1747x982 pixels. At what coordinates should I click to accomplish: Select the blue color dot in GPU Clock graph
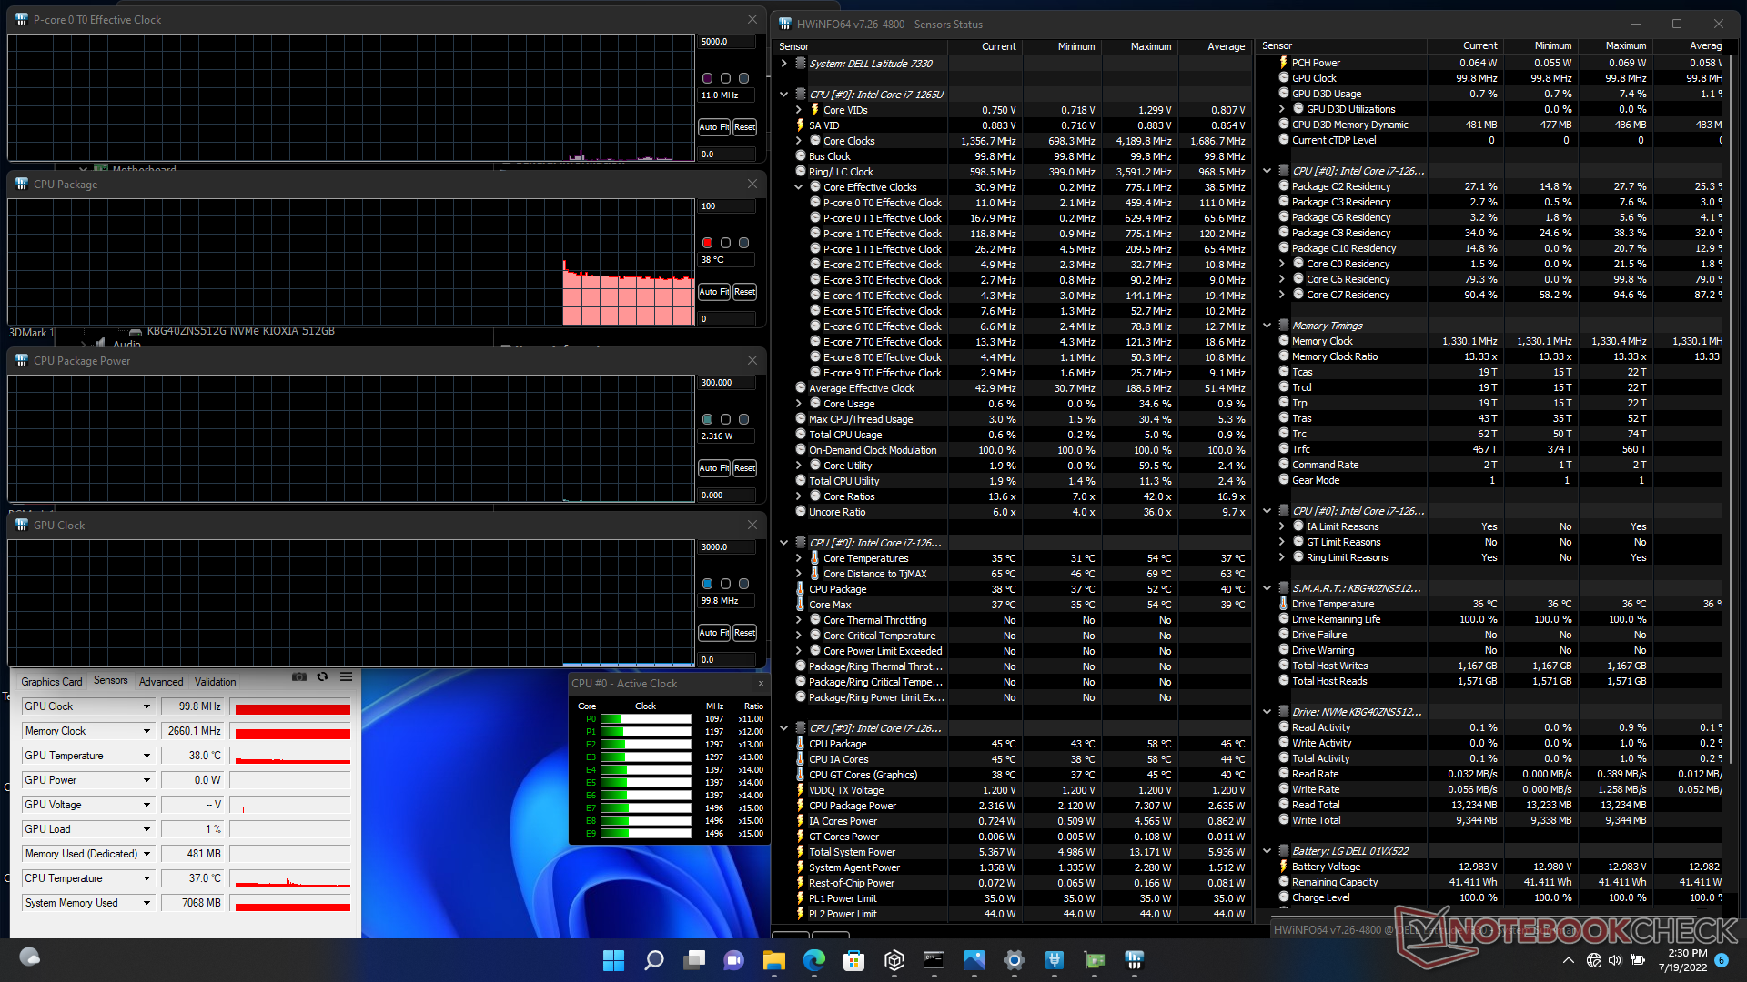click(x=707, y=584)
